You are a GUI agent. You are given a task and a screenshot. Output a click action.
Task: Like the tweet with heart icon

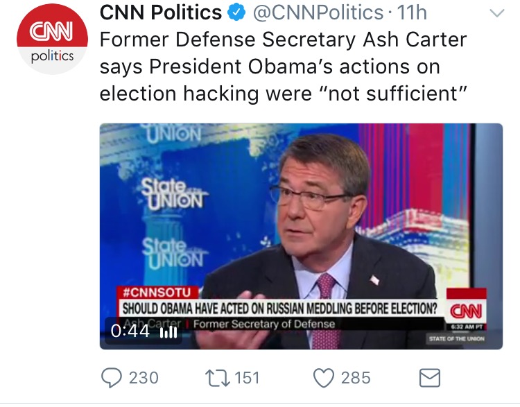(324, 378)
